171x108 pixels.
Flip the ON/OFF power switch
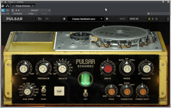tap(85, 94)
